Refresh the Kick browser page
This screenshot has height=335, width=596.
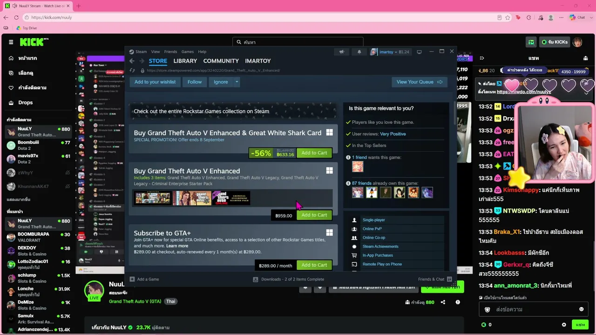16,18
